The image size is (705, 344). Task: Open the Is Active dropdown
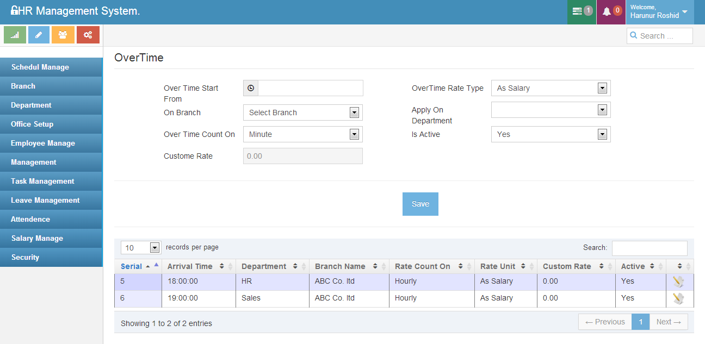click(551, 134)
